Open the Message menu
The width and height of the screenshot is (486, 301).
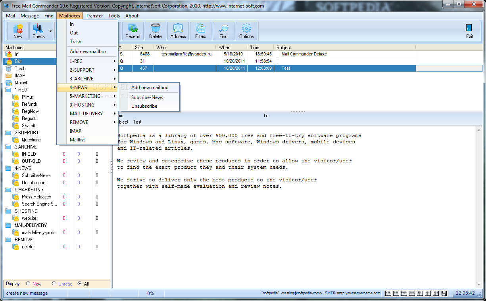pos(30,16)
